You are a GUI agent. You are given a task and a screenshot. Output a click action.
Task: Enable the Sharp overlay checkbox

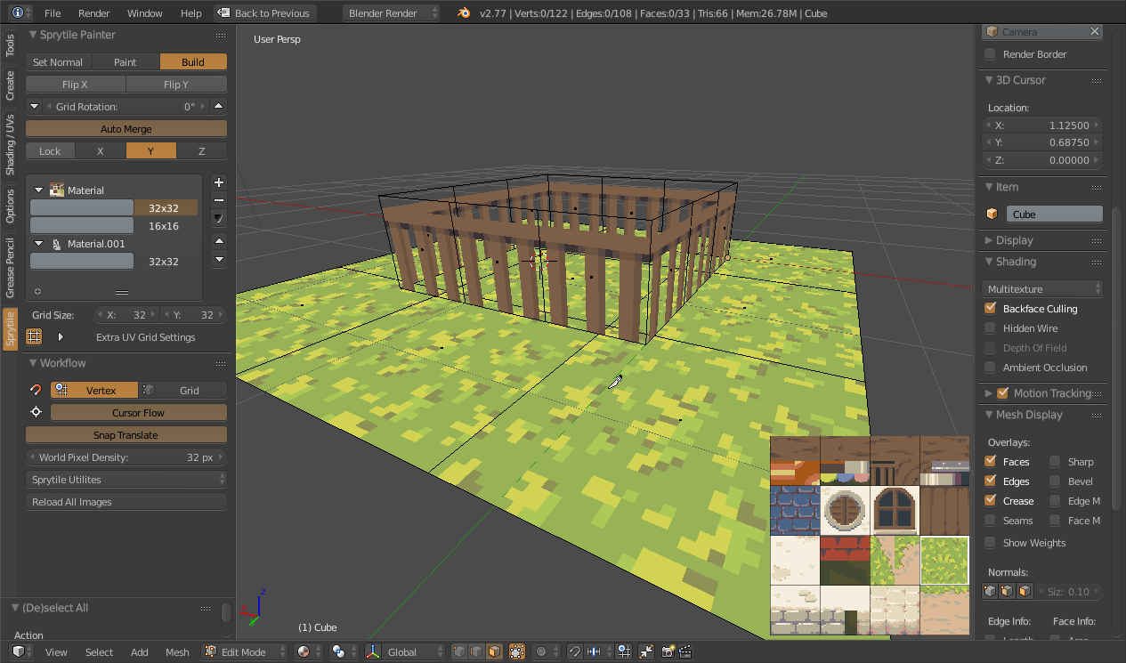point(1055,461)
